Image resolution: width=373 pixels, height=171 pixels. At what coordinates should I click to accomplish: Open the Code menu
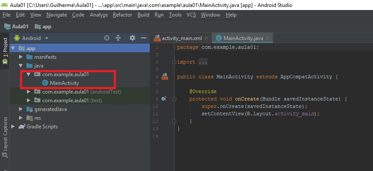[x=78, y=15]
